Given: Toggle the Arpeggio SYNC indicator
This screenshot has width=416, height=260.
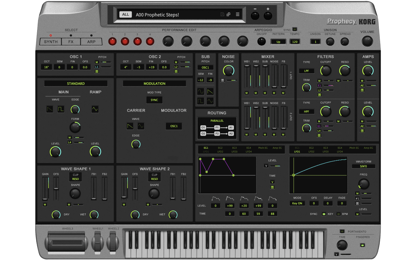Looking at the screenshot, I should [x=294, y=29].
